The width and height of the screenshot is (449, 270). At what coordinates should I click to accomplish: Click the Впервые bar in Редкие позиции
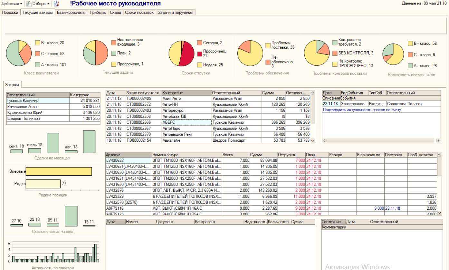click(x=59, y=171)
